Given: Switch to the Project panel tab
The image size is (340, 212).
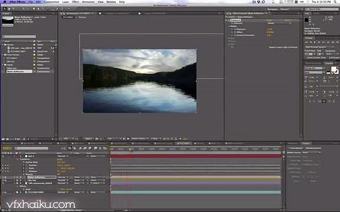Looking at the screenshot, I should (6, 14).
